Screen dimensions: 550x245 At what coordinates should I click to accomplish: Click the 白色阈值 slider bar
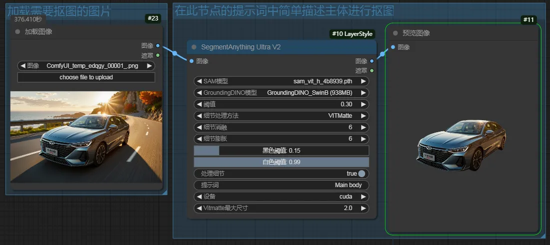point(281,162)
